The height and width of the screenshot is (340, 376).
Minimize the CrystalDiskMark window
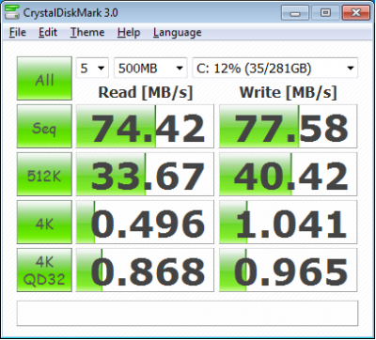[295, 13]
